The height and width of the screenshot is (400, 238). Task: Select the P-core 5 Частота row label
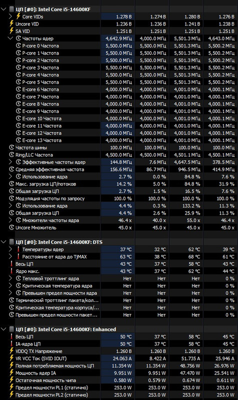pos(40,82)
